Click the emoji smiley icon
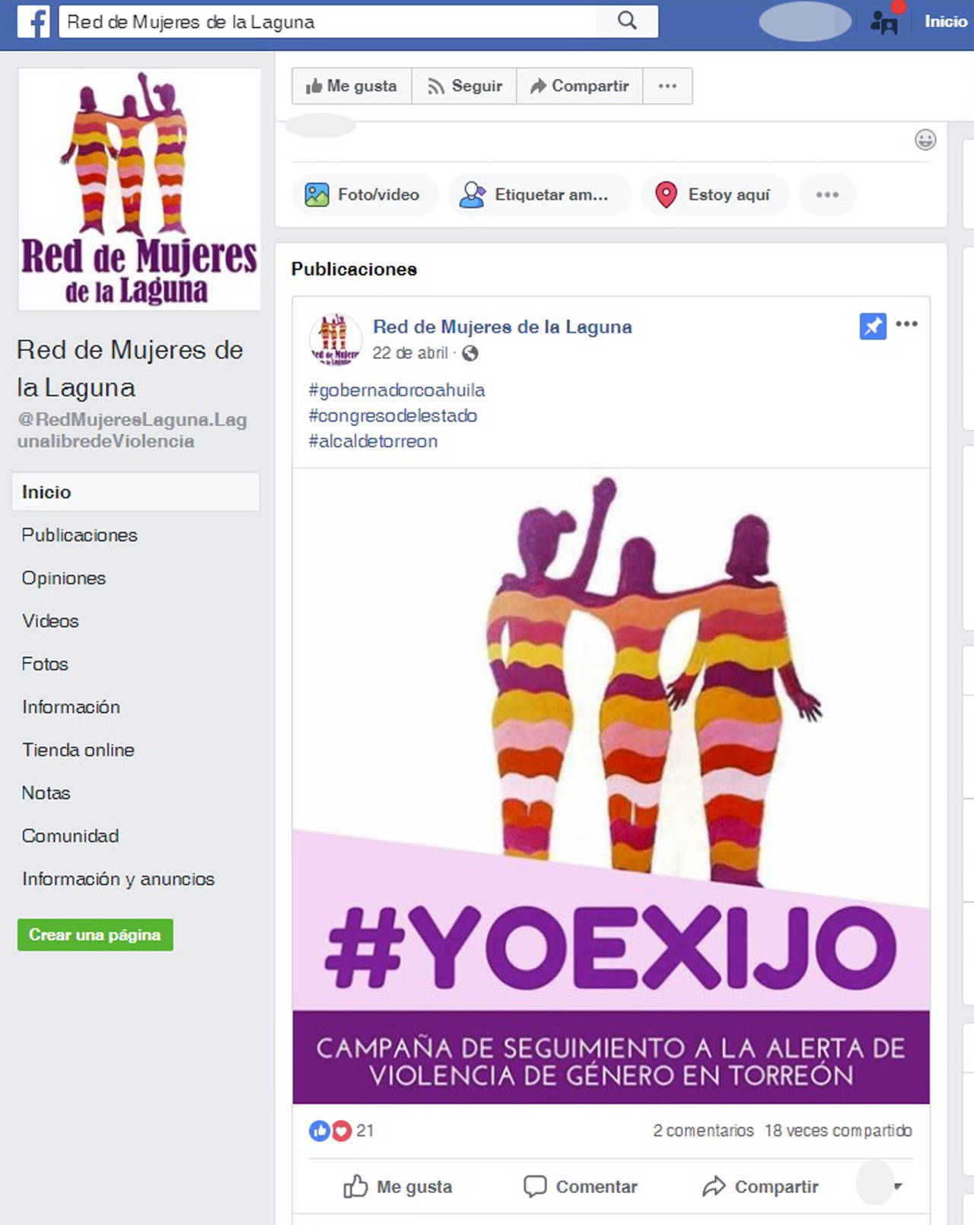The height and width of the screenshot is (1225, 974). pyautogui.click(x=925, y=140)
